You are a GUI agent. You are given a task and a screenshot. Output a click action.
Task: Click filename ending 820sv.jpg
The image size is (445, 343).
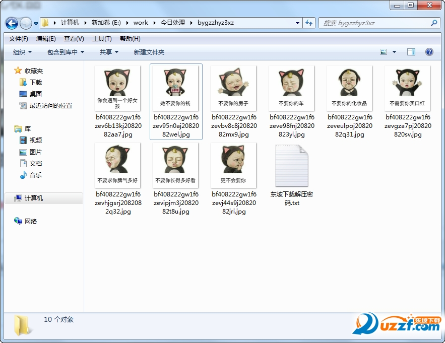[x=408, y=126]
